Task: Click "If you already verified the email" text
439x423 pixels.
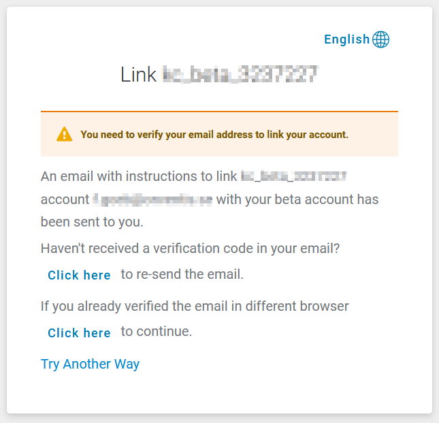Action: [195, 307]
